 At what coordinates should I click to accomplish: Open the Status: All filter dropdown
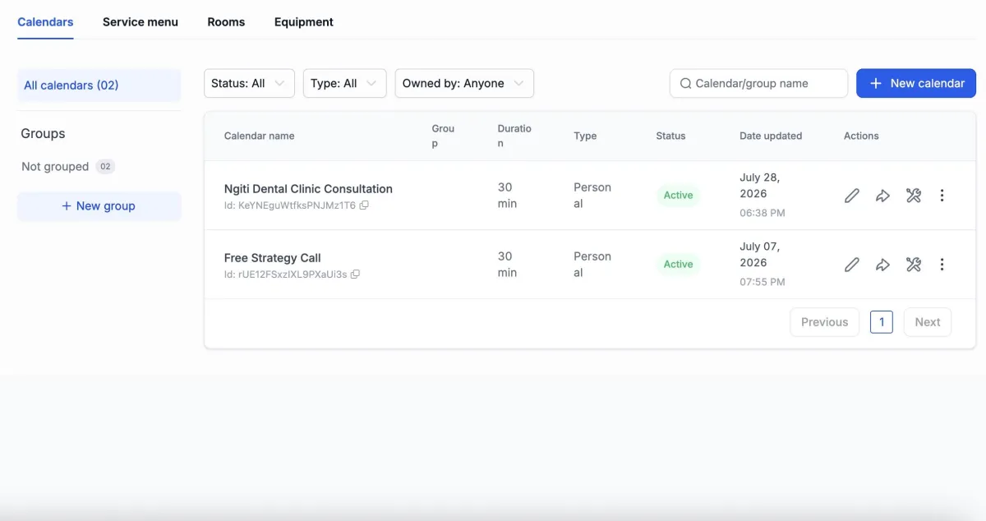(x=249, y=83)
